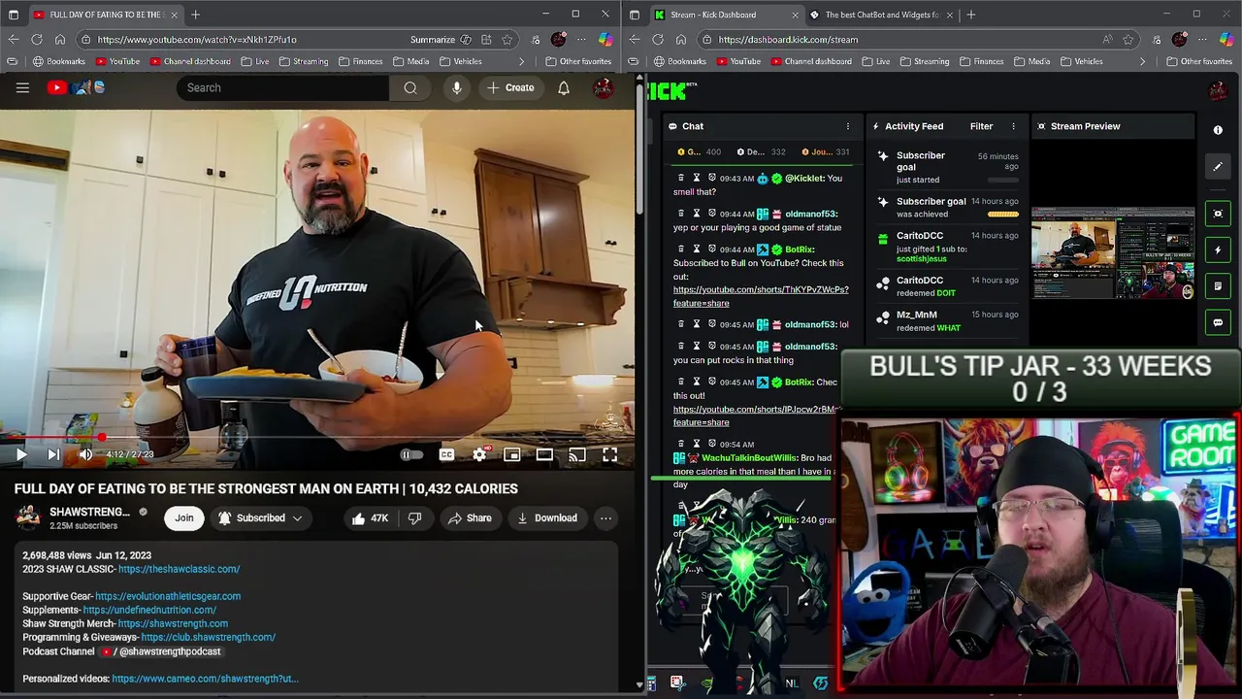This screenshot has width=1242, height=699.
Task: Expand Other favorites in YouTube window
Action: (x=578, y=61)
